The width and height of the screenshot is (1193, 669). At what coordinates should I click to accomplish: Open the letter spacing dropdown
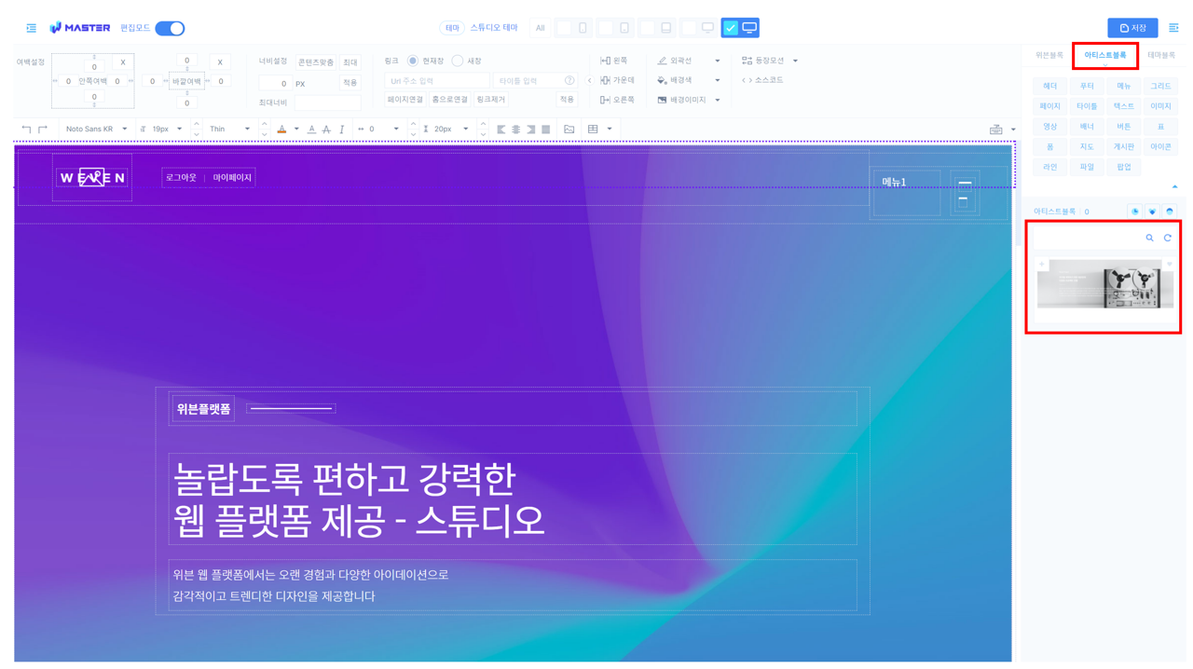396,130
